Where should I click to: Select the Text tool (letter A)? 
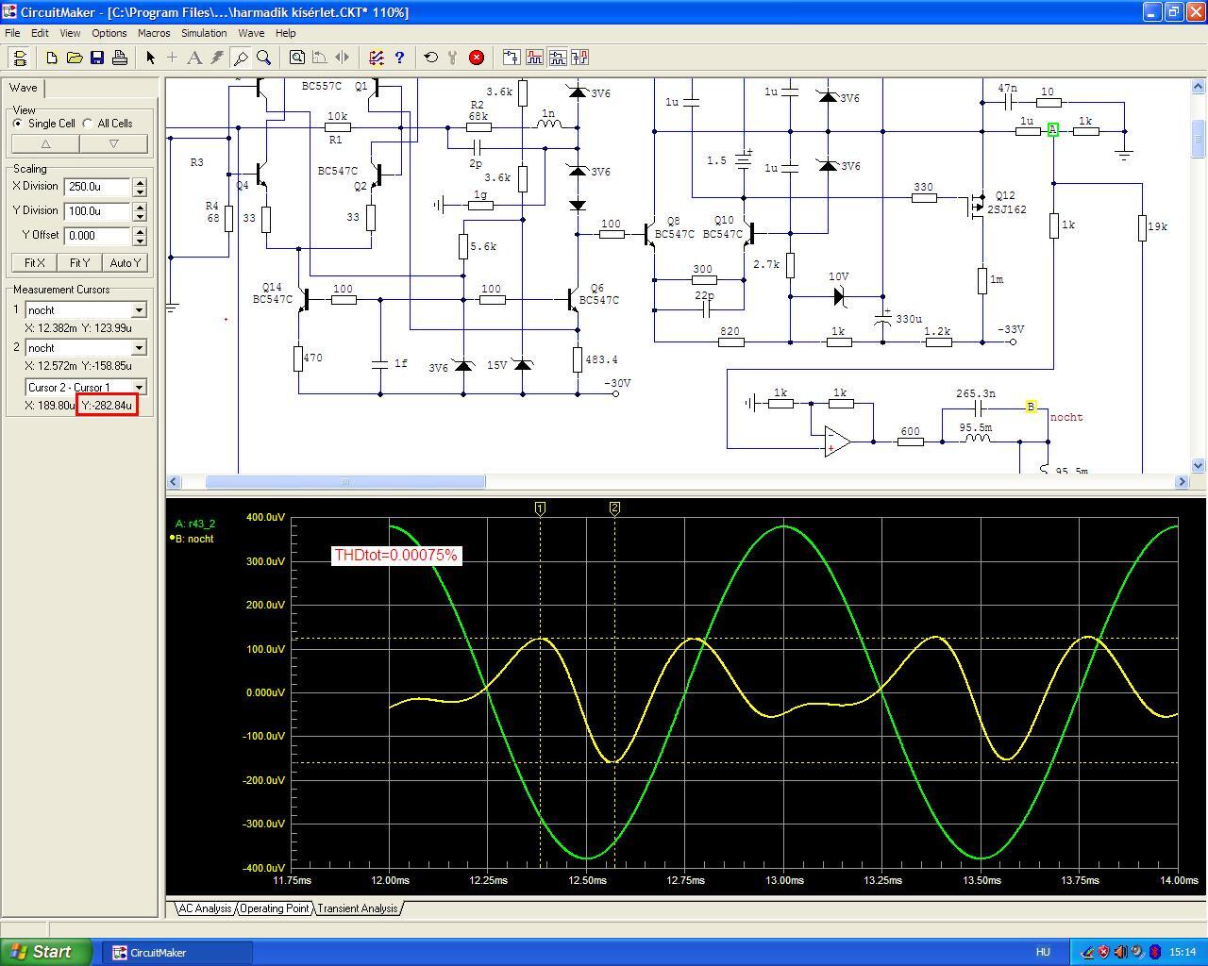194,58
